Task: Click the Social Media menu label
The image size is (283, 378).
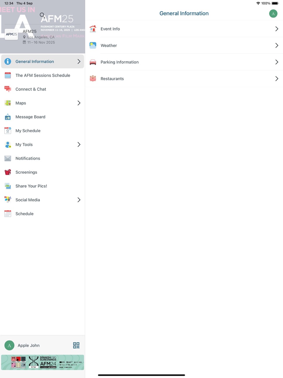Action: click(28, 200)
